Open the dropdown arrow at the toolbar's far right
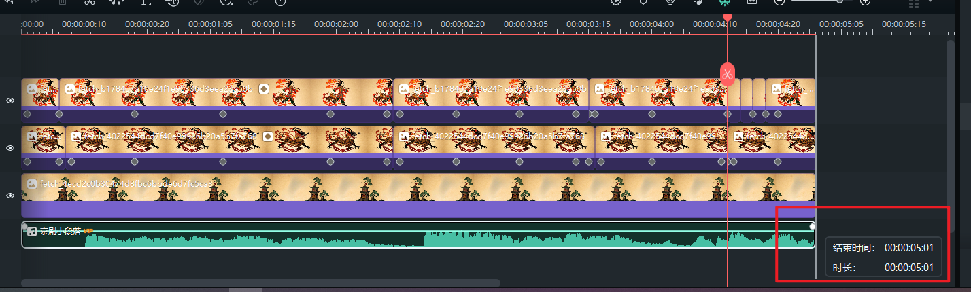Screen dimensions: 971x292 930,2
